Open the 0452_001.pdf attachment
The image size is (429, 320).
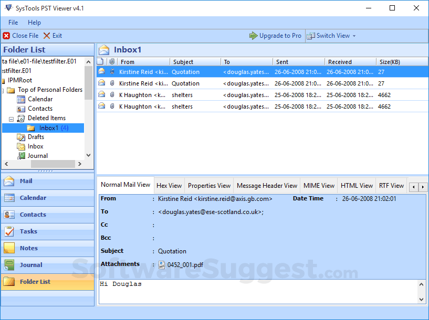click(x=185, y=265)
